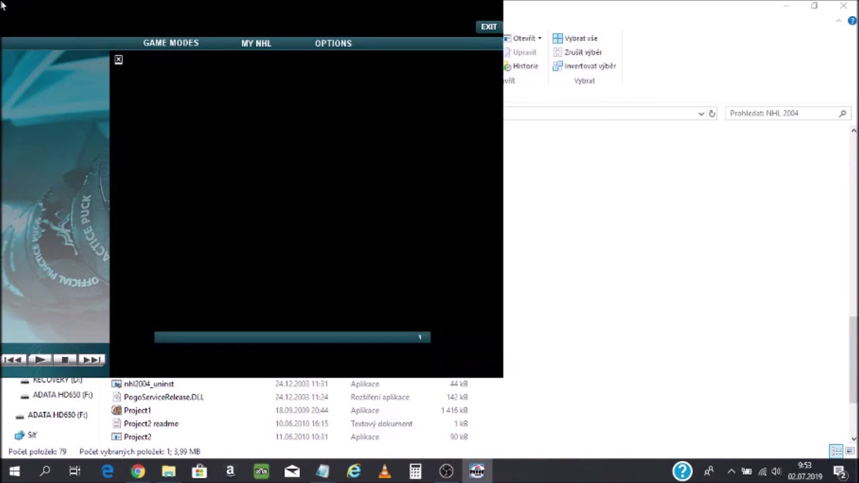This screenshot has width=859, height=483.
Task: Click the Počet položek: 79 status text
Action: (x=38, y=451)
